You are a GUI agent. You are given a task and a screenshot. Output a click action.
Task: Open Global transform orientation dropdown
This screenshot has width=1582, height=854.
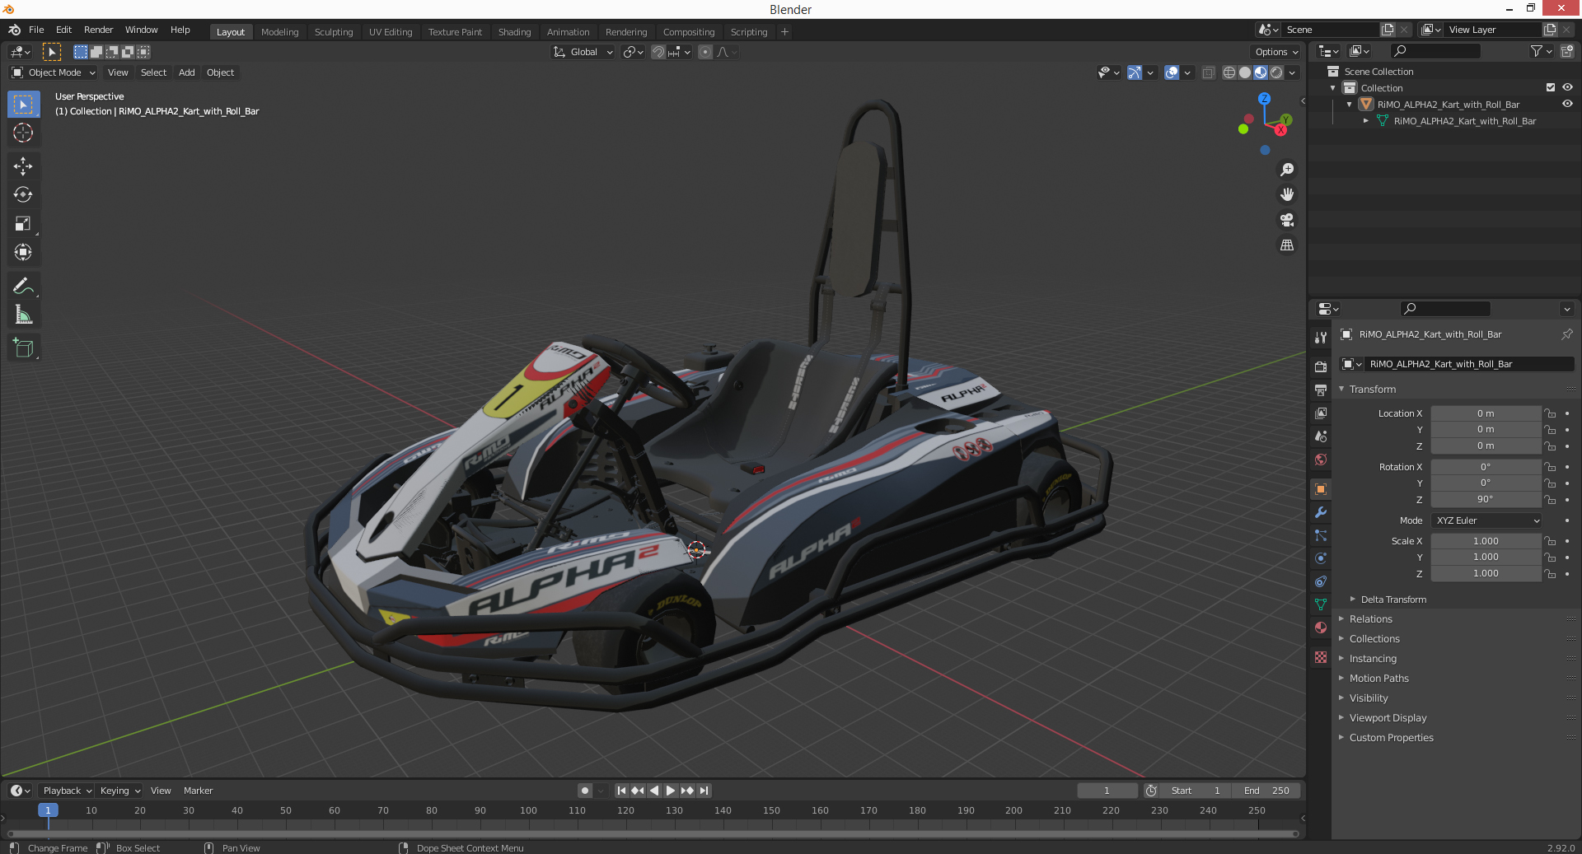pos(583,52)
